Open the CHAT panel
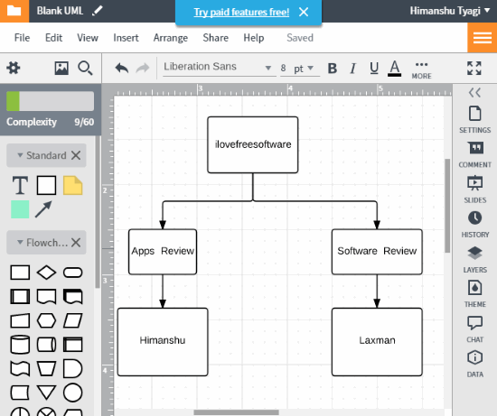The height and width of the screenshot is (416, 497). pos(474,329)
